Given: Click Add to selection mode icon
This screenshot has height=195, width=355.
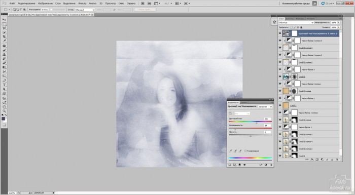Looking at the screenshot, I should [17, 10].
